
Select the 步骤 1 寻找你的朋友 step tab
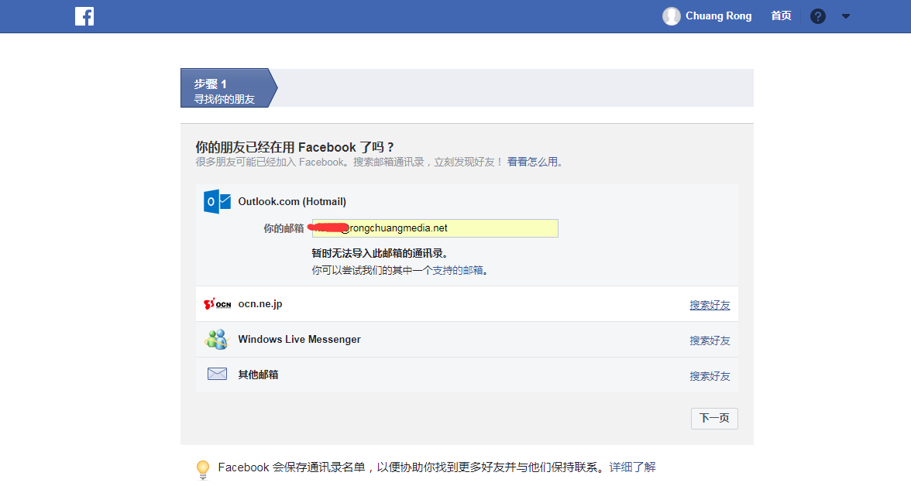tap(229, 88)
